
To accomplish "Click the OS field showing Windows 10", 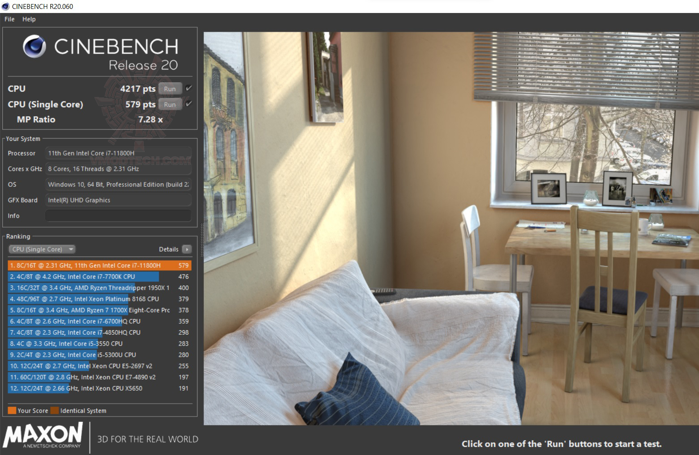I will click(118, 184).
